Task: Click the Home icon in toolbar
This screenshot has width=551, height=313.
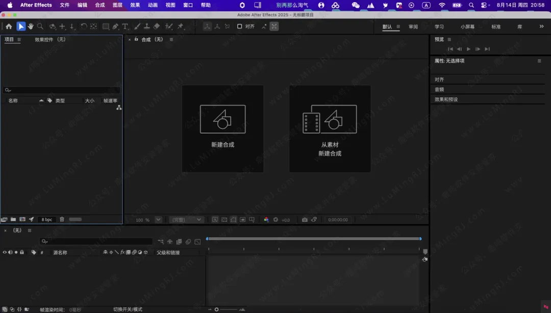Action: 9,27
